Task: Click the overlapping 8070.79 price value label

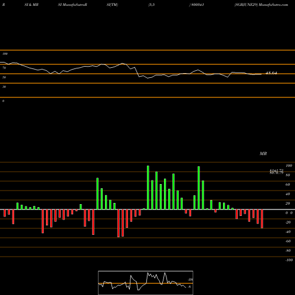Action: [276, 173]
